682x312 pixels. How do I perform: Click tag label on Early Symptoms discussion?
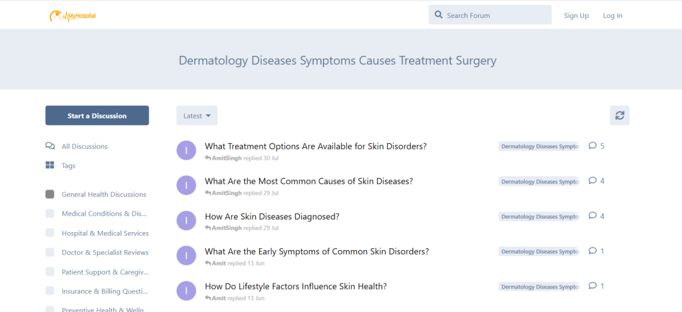pyautogui.click(x=539, y=251)
